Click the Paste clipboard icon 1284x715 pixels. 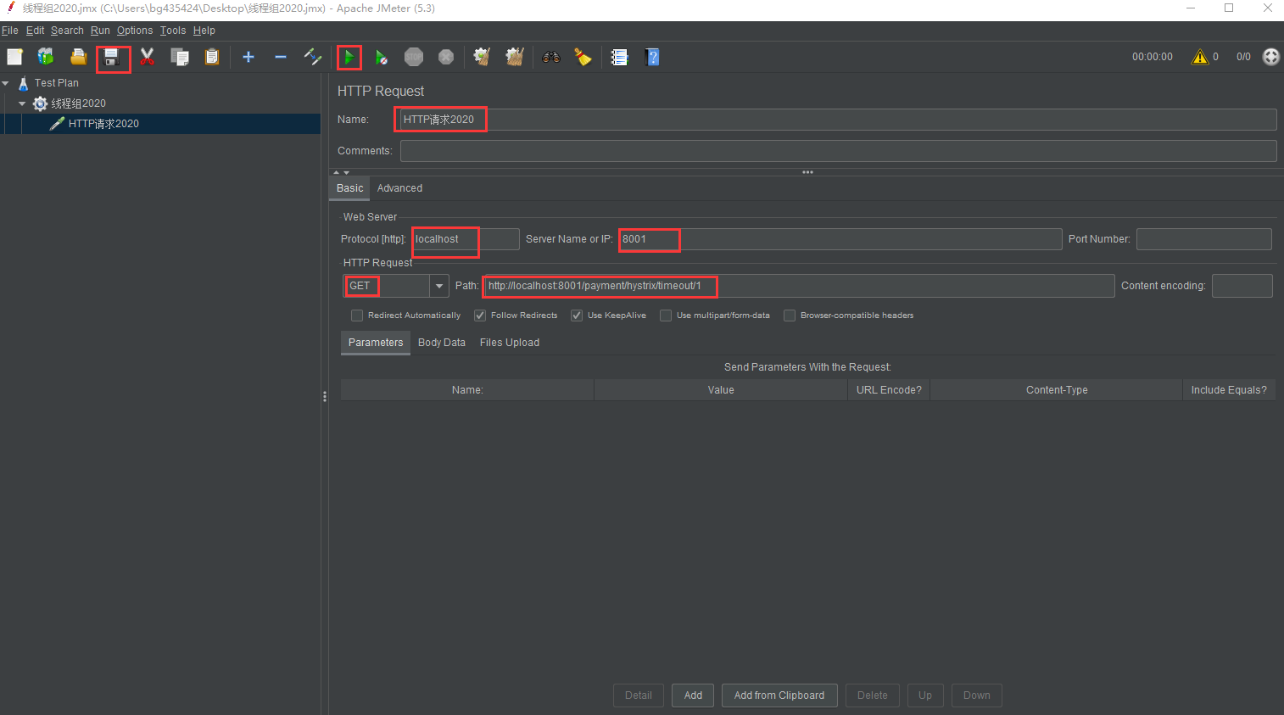(x=212, y=57)
